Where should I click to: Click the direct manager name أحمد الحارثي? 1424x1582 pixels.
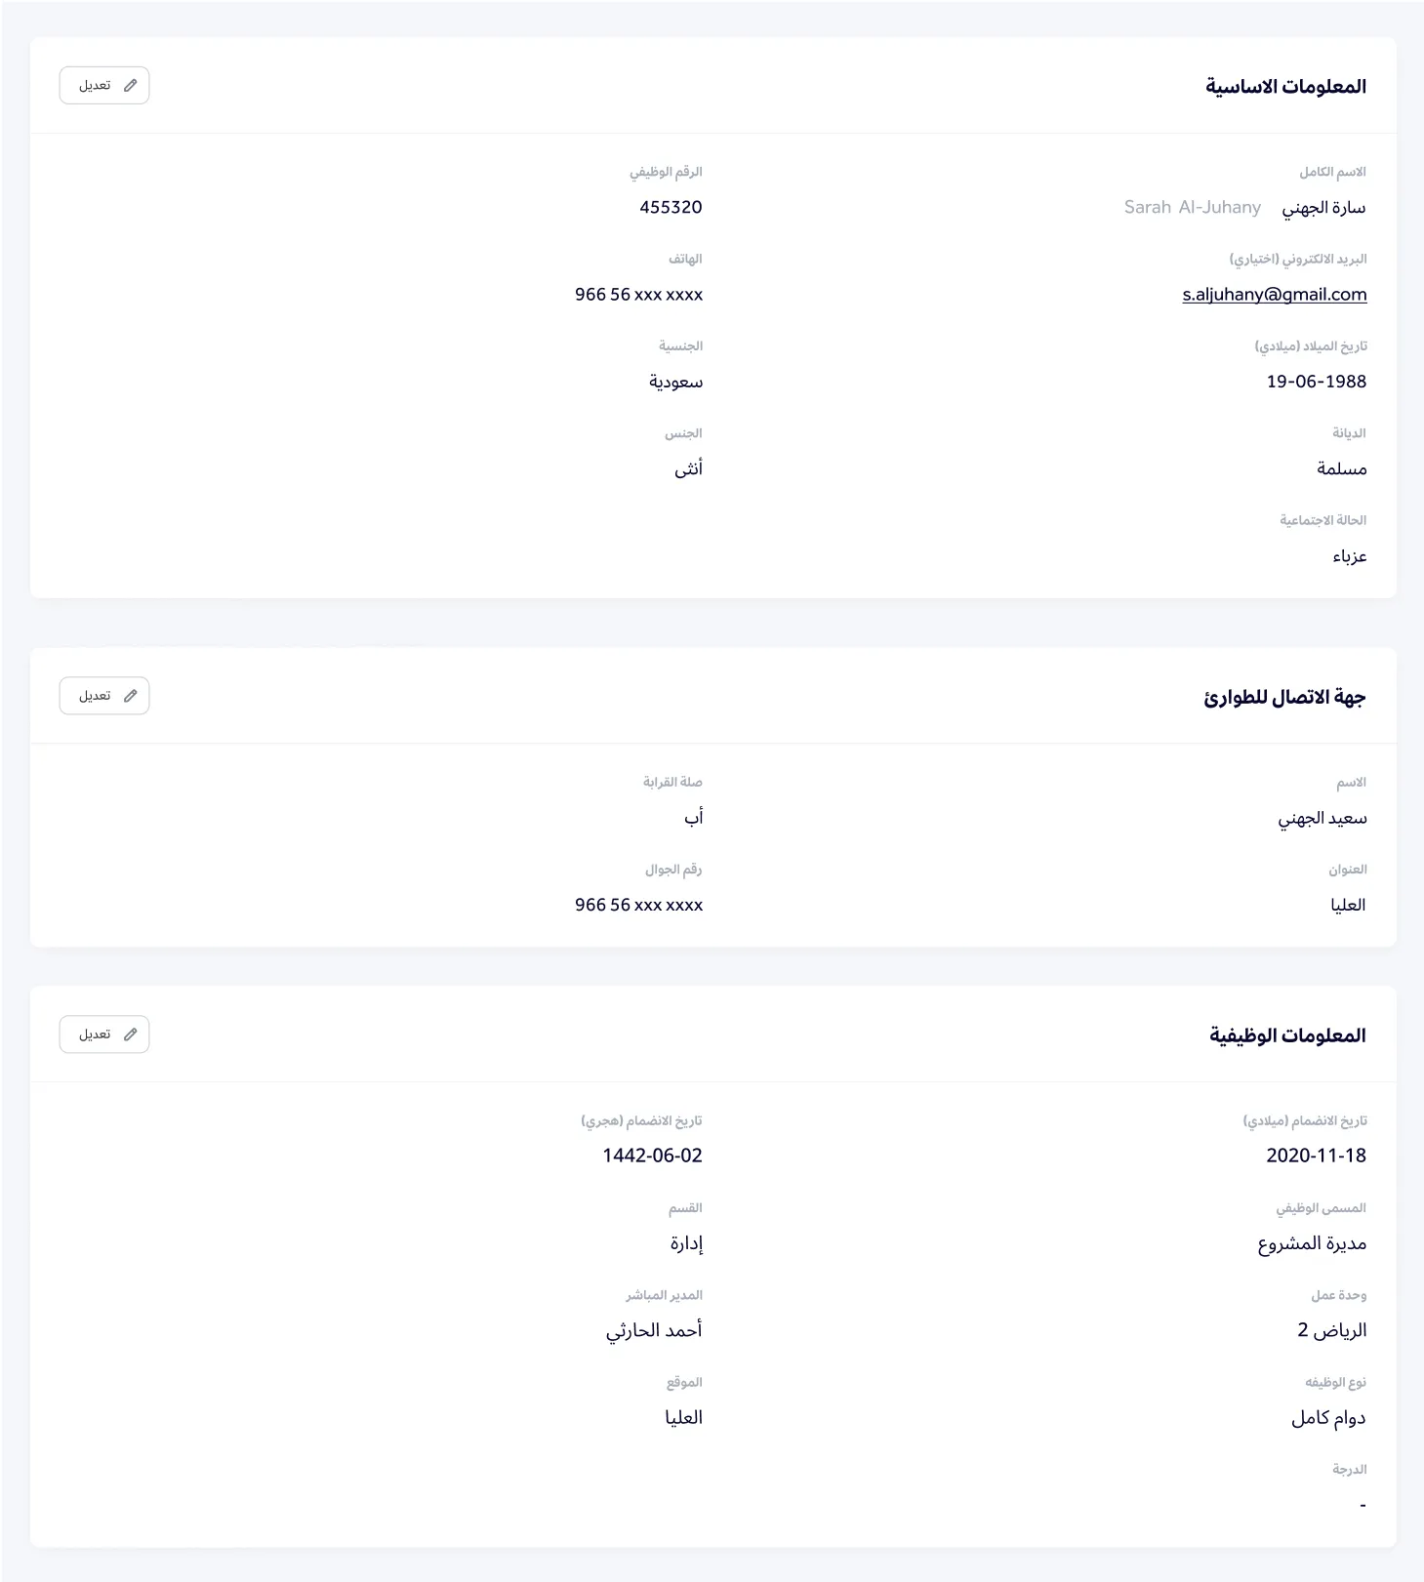654,1330
